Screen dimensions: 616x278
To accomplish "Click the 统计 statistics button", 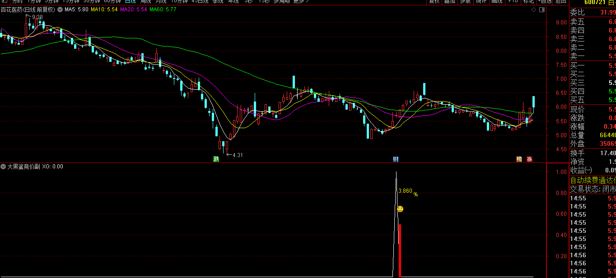I will [481, 1].
